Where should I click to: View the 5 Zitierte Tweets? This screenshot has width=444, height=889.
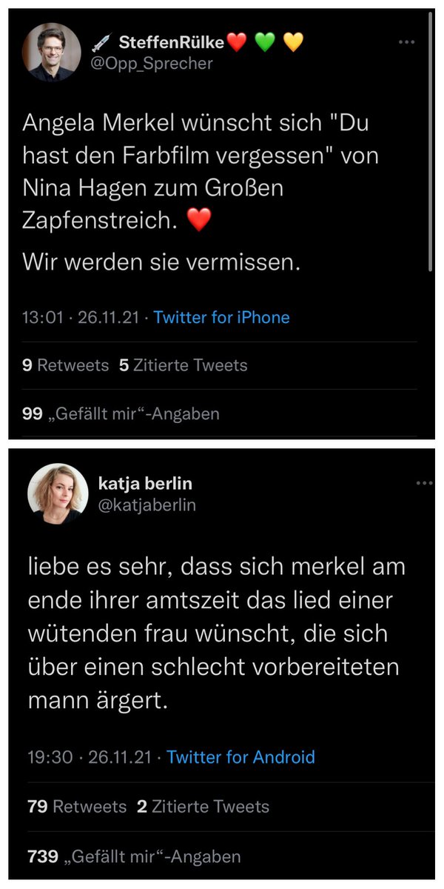[x=183, y=365]
